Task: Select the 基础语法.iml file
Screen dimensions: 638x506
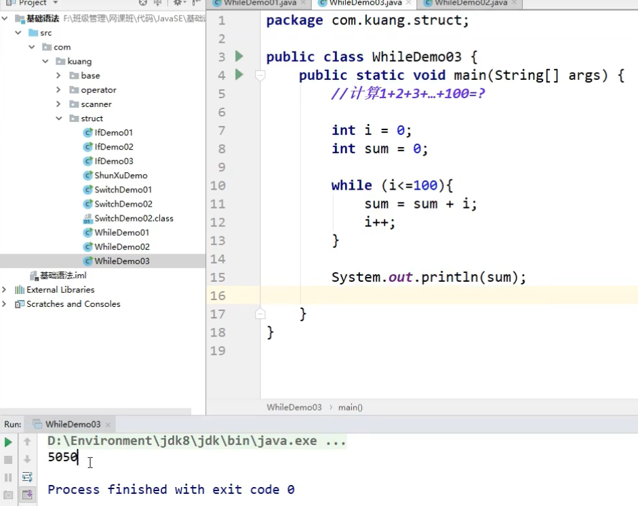Action: pyautogui.click(x=63, y=276)
